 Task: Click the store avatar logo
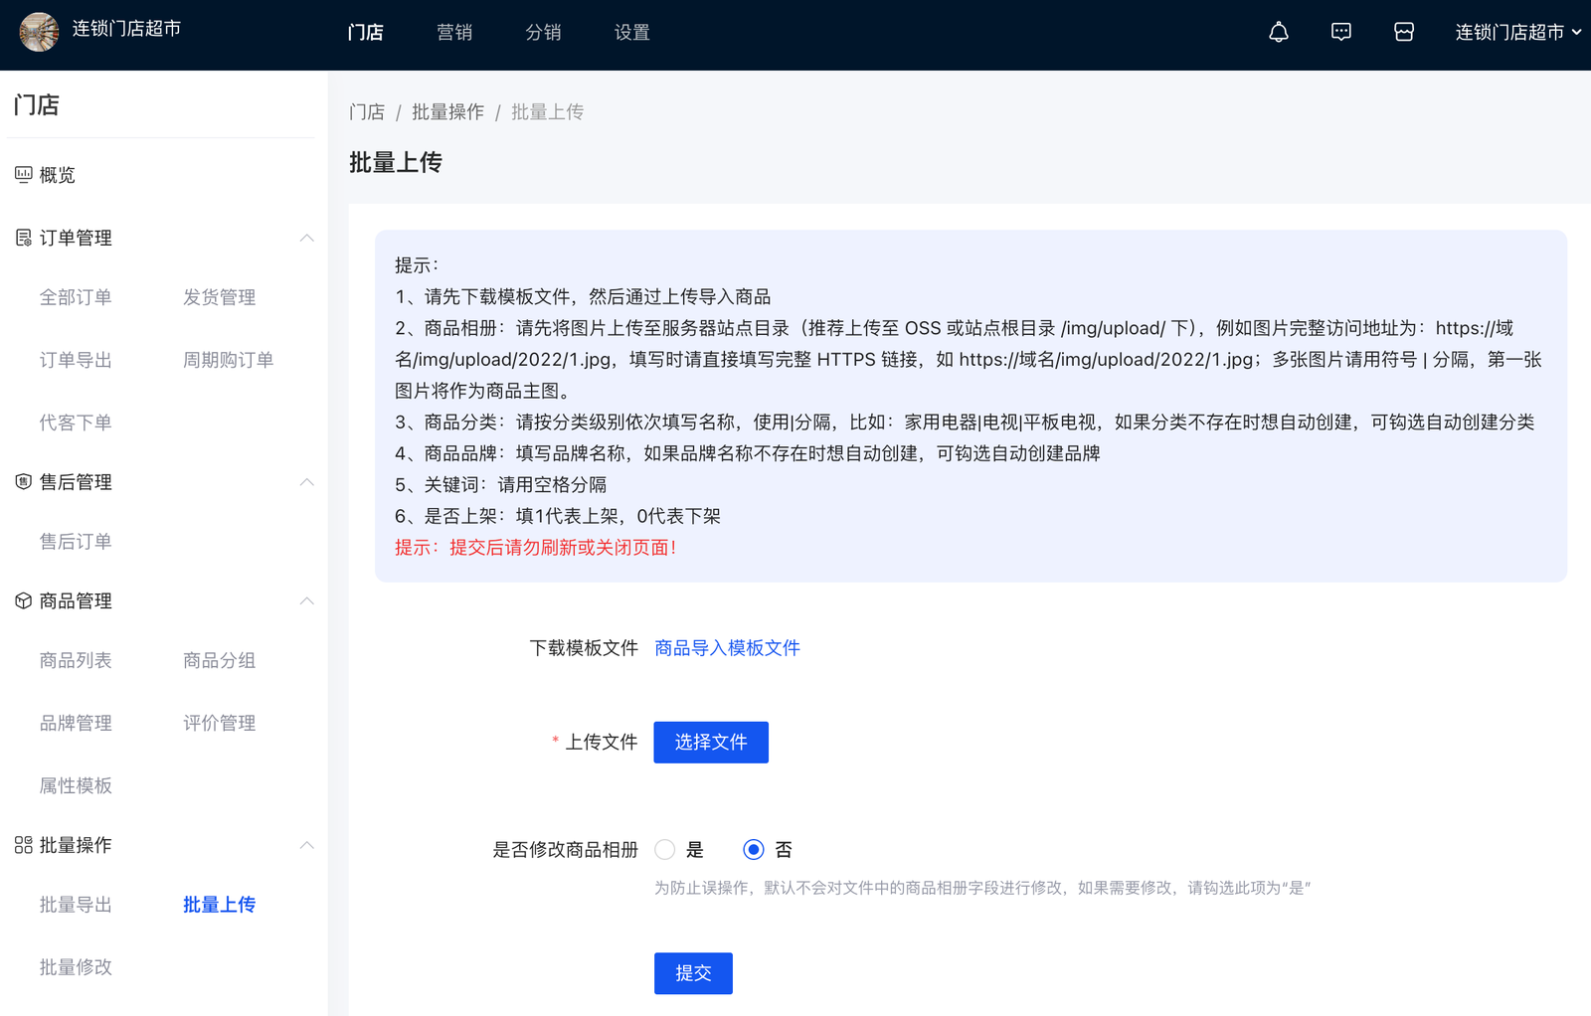[39, 32]
